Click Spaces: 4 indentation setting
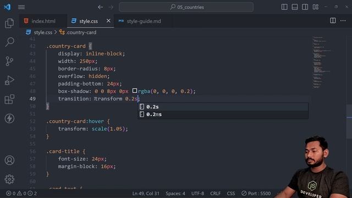The height and width of the screenshot is (198, 352). coord(175,193)
